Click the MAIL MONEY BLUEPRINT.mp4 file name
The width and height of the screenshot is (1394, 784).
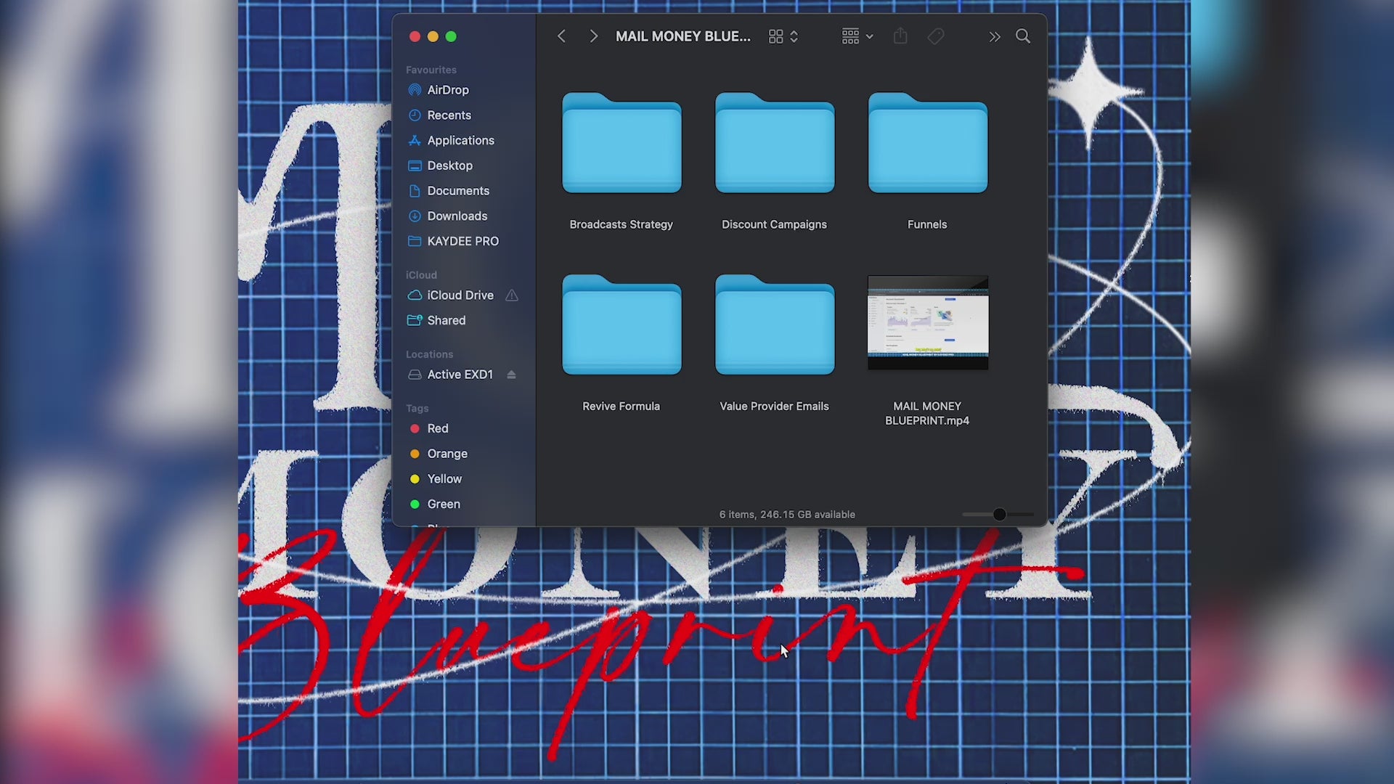(x=927, y=414)
